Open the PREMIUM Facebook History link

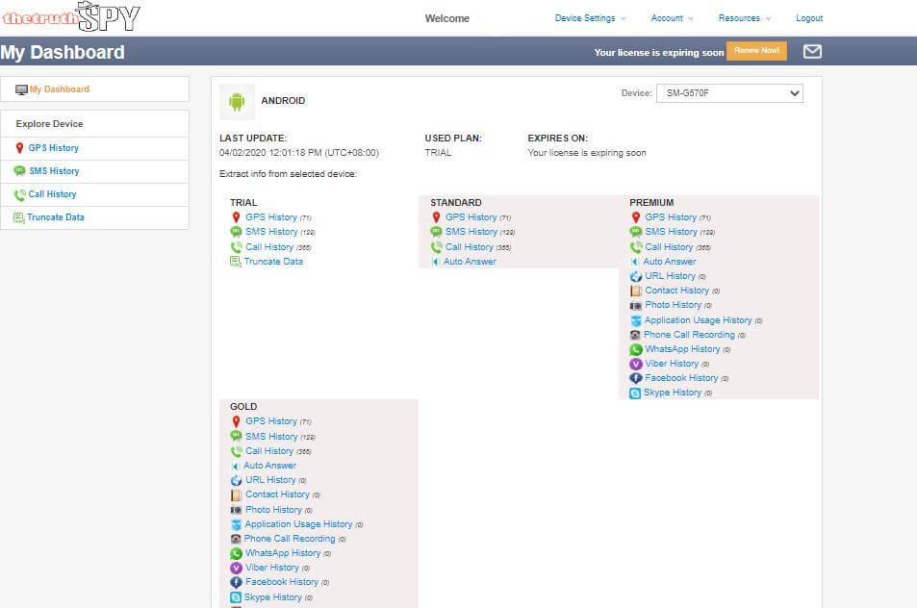click(x=681, y=378)
